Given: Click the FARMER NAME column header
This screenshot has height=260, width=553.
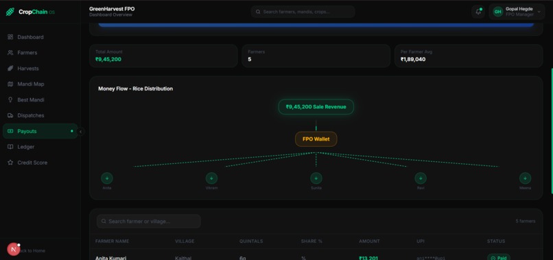Looking at the screenshot, I should (x=112, y=241).
